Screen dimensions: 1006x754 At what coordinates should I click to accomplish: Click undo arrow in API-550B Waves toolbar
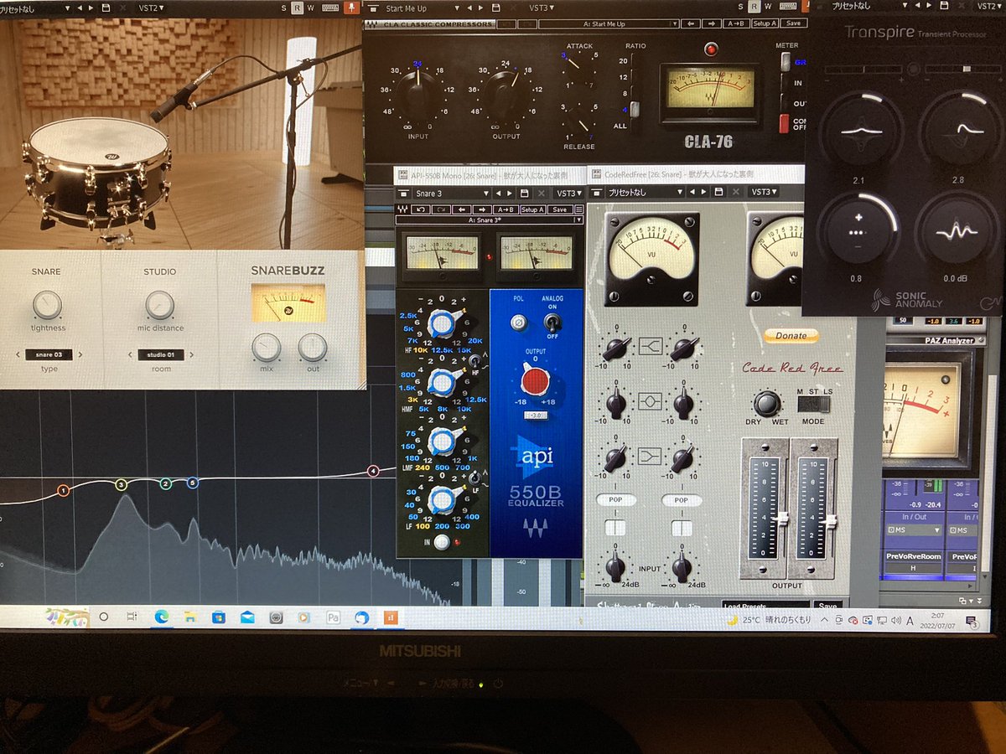click(421, 209)
